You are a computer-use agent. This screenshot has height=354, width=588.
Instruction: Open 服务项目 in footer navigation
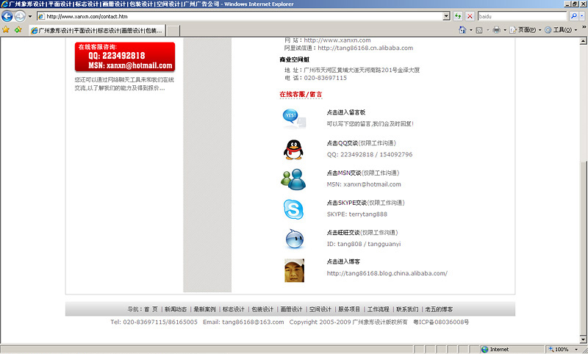(x=349, y=309)
